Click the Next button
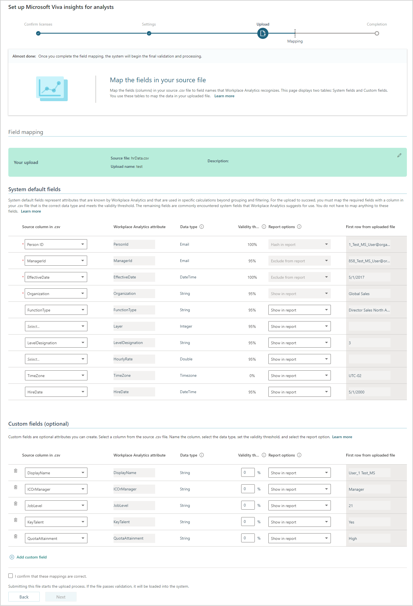The image size is (413, 606). pos(61,597)
